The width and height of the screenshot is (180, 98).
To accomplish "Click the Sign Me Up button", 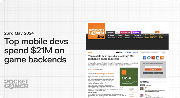I will 153,69.
